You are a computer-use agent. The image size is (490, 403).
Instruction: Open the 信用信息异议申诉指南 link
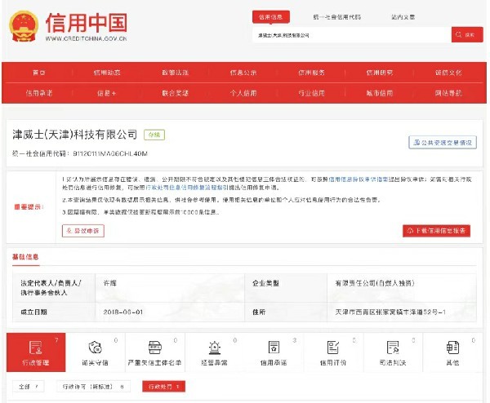tap(359, 179)
